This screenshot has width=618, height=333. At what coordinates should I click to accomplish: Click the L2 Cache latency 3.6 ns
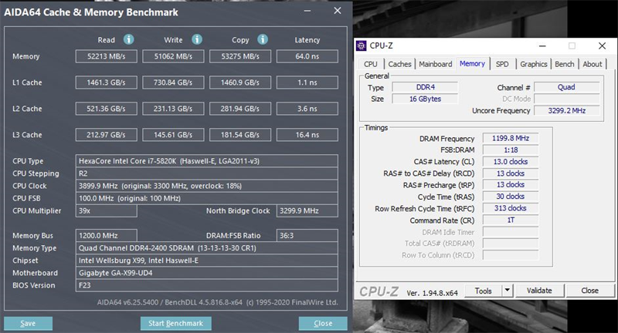307,109
